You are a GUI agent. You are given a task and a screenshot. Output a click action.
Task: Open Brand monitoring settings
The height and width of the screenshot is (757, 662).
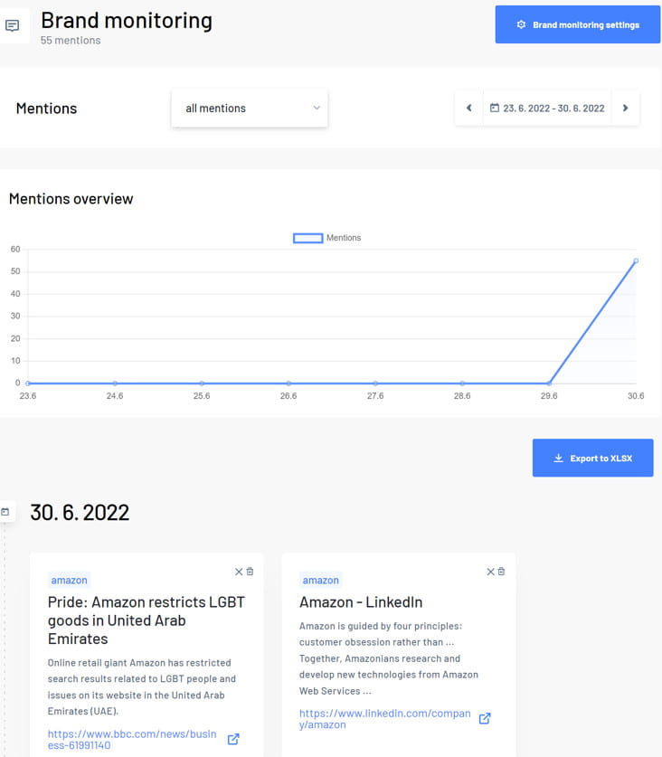click(578, 24)
